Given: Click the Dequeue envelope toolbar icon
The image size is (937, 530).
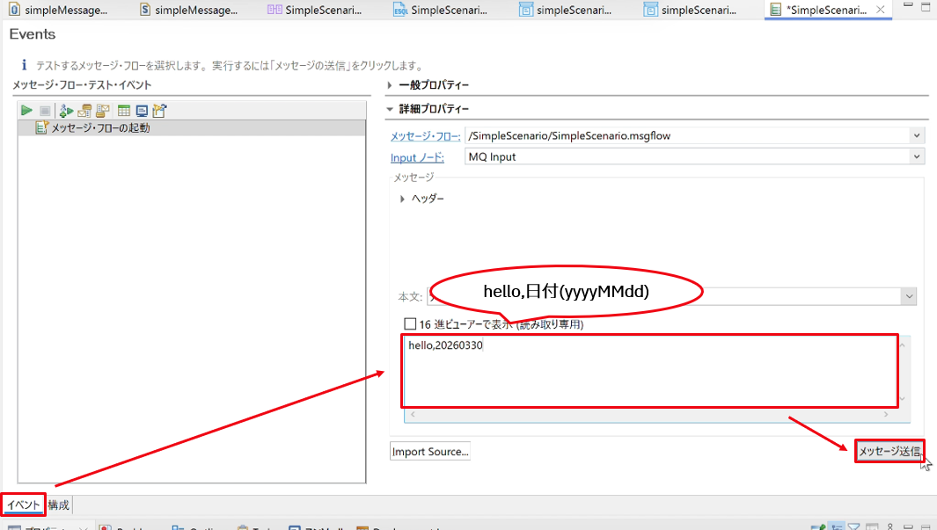Looking at the screenshot, I should pyautogui.click(x=103, y=111).
